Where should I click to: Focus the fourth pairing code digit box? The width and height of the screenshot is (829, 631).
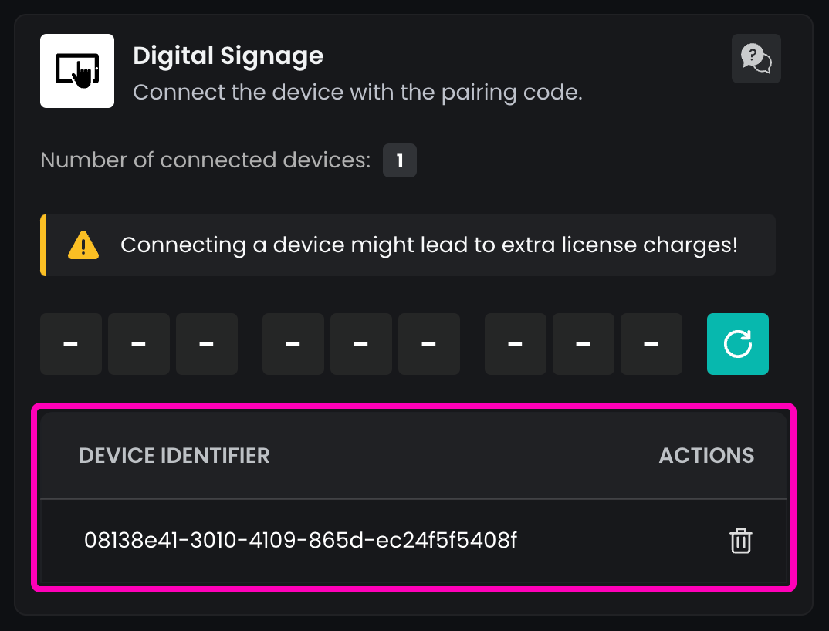coord(293,344)
